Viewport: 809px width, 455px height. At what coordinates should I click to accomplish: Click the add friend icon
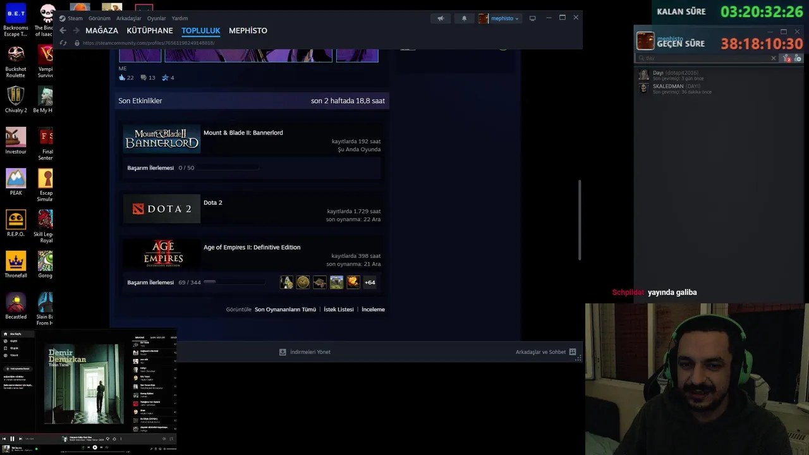(x=798, y=58)
